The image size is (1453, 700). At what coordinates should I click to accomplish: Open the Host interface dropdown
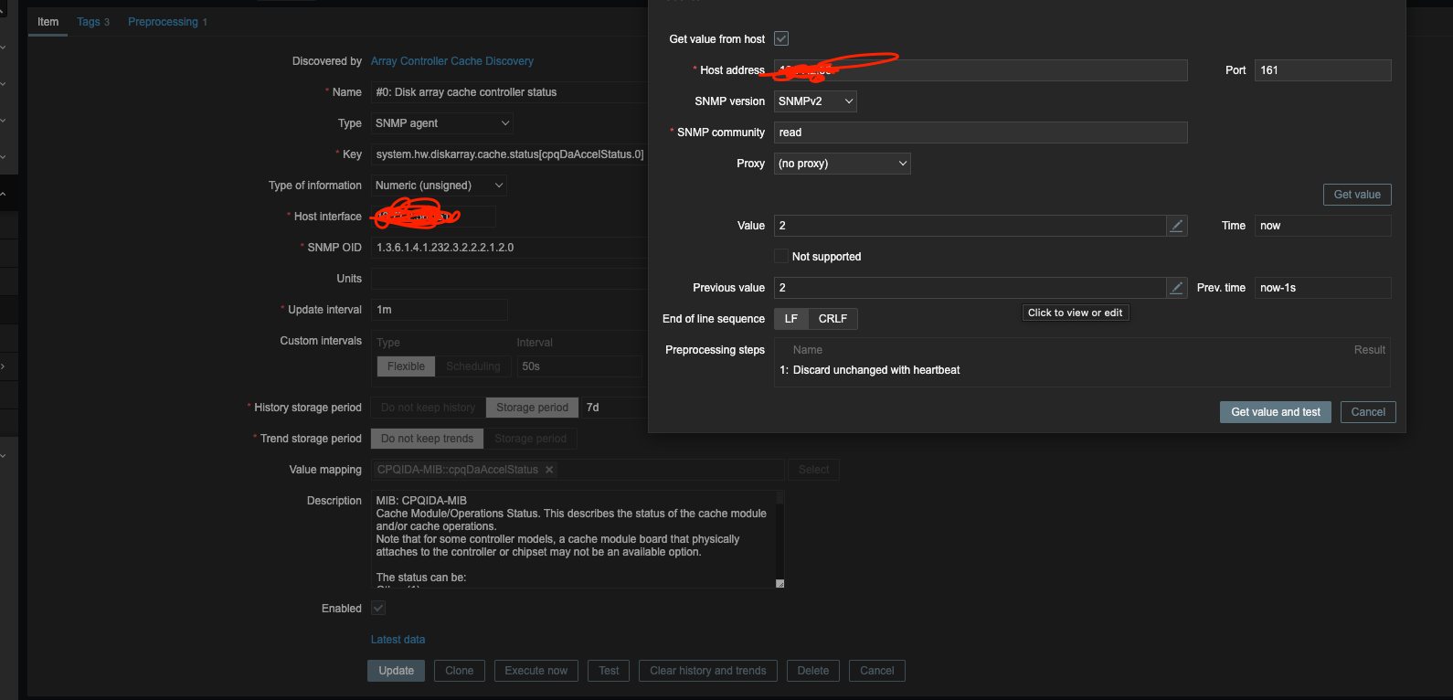pos(433,217)
